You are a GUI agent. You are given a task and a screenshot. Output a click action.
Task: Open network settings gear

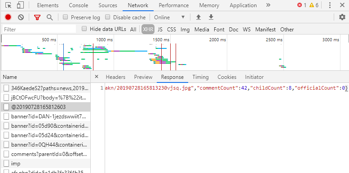(342, 17)
